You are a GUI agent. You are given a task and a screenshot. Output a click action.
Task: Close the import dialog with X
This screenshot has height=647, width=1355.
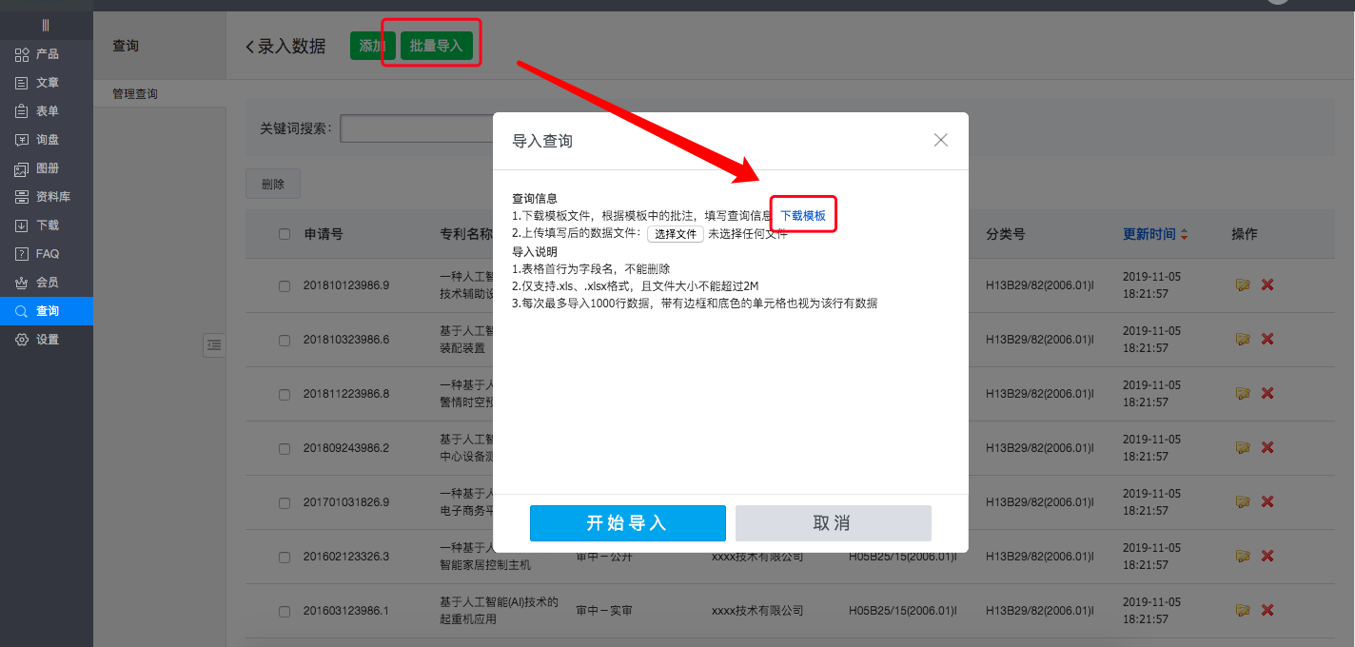941,140
